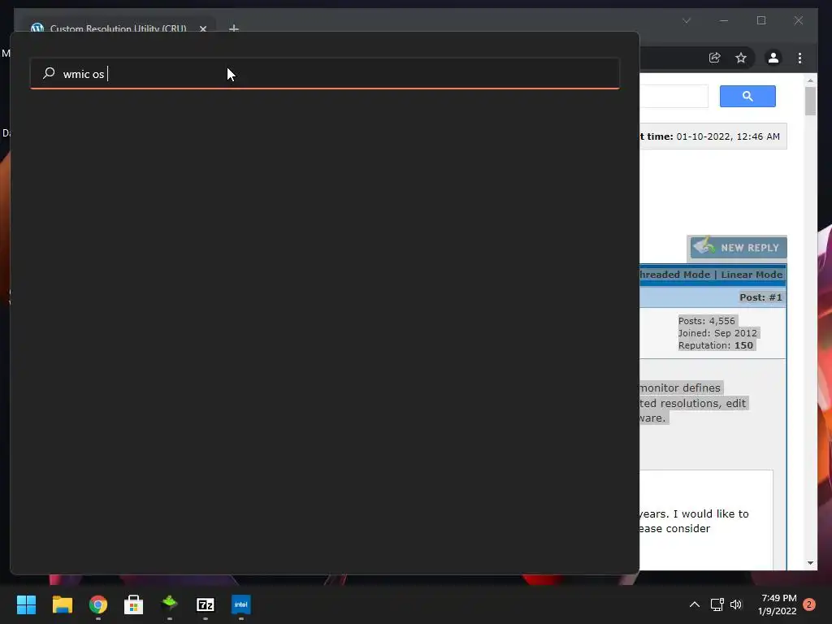Click the 'Joined: Sep 2012' text

[x=717, y=333]
